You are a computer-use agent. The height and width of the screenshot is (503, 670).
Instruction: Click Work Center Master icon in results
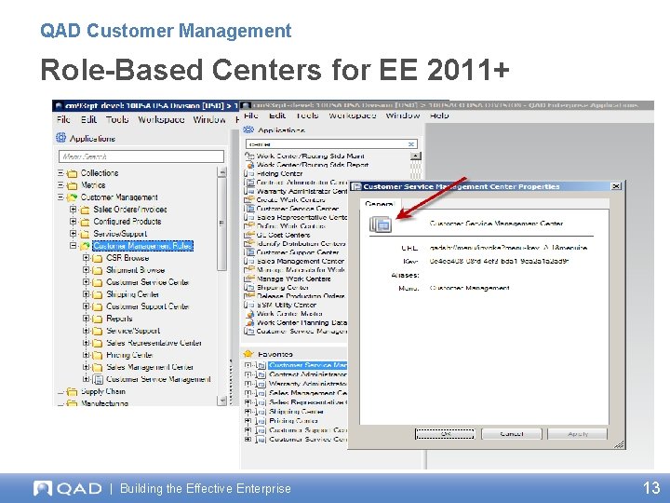tap(249, 314)
